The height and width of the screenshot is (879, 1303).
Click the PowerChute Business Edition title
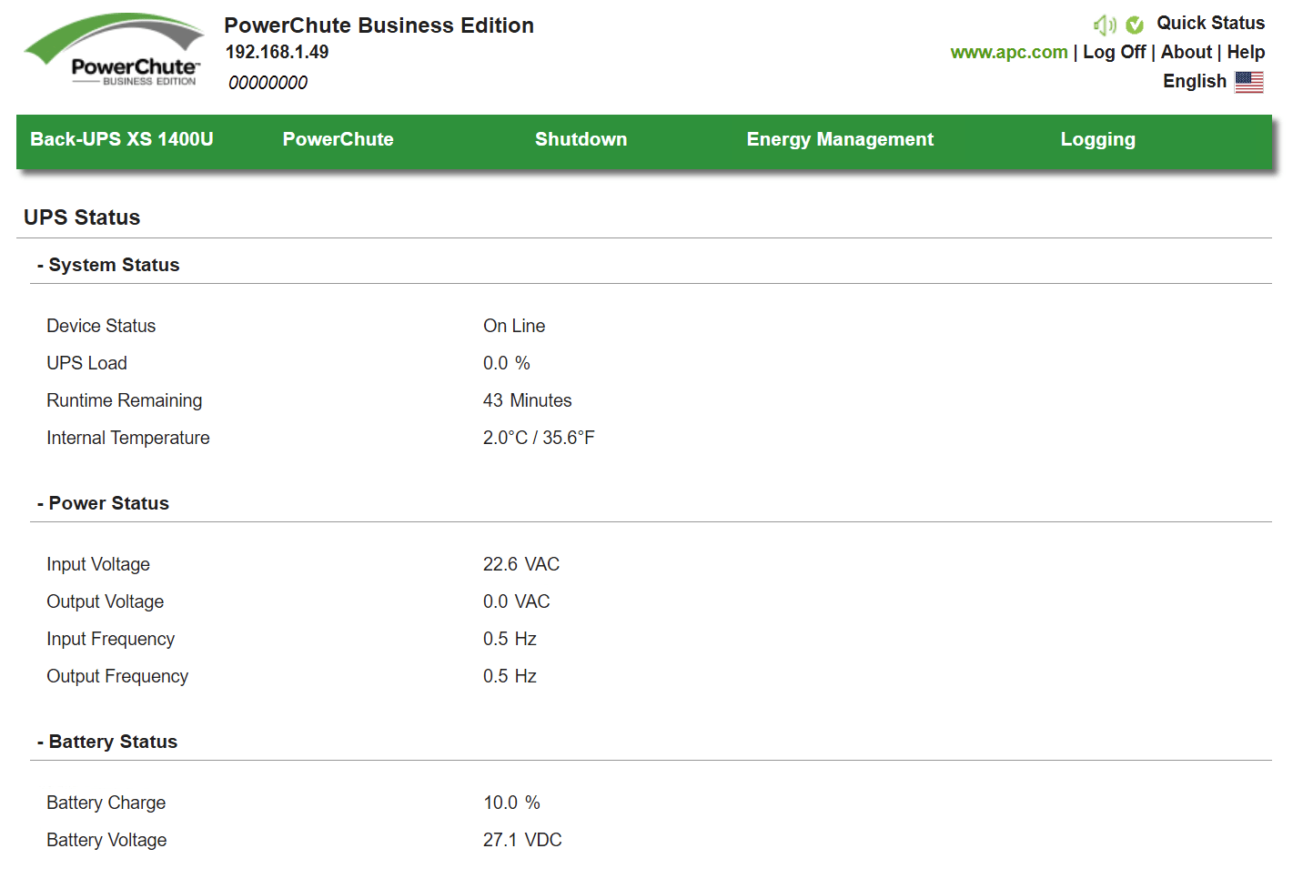pyautogui.click(x=379, y=25)
